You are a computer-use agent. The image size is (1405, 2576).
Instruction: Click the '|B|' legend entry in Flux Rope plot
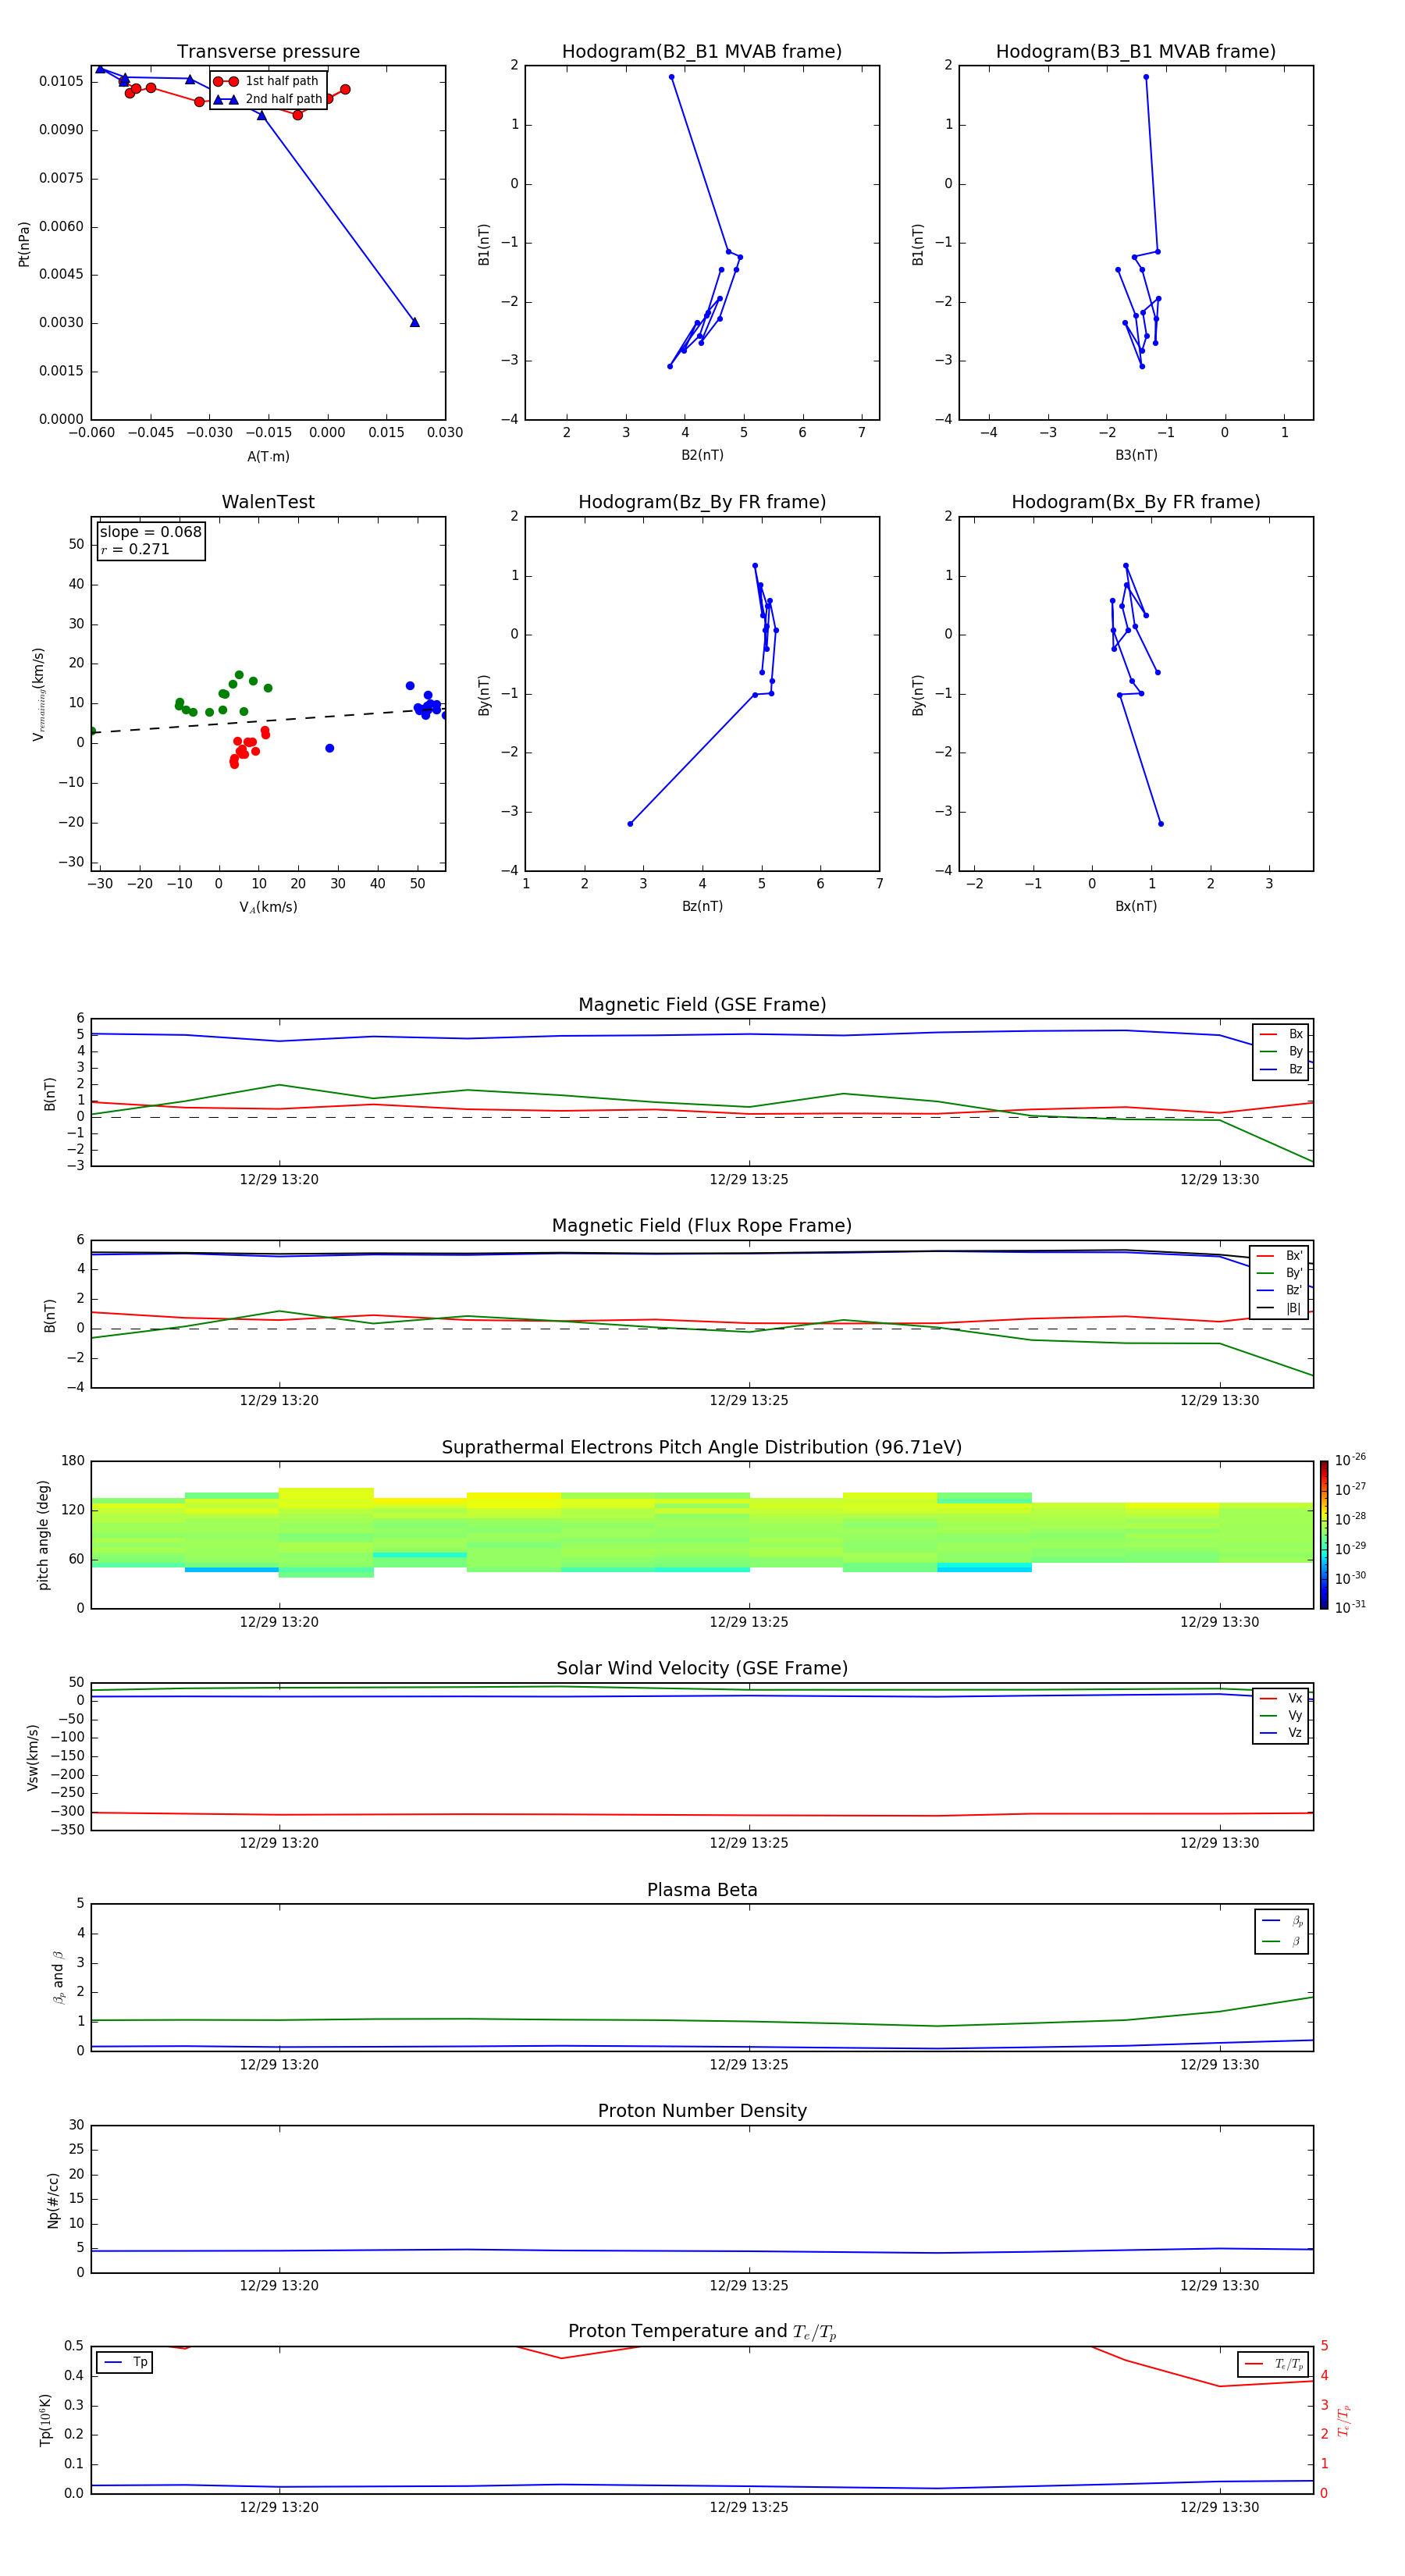tap(1279, 1309)
